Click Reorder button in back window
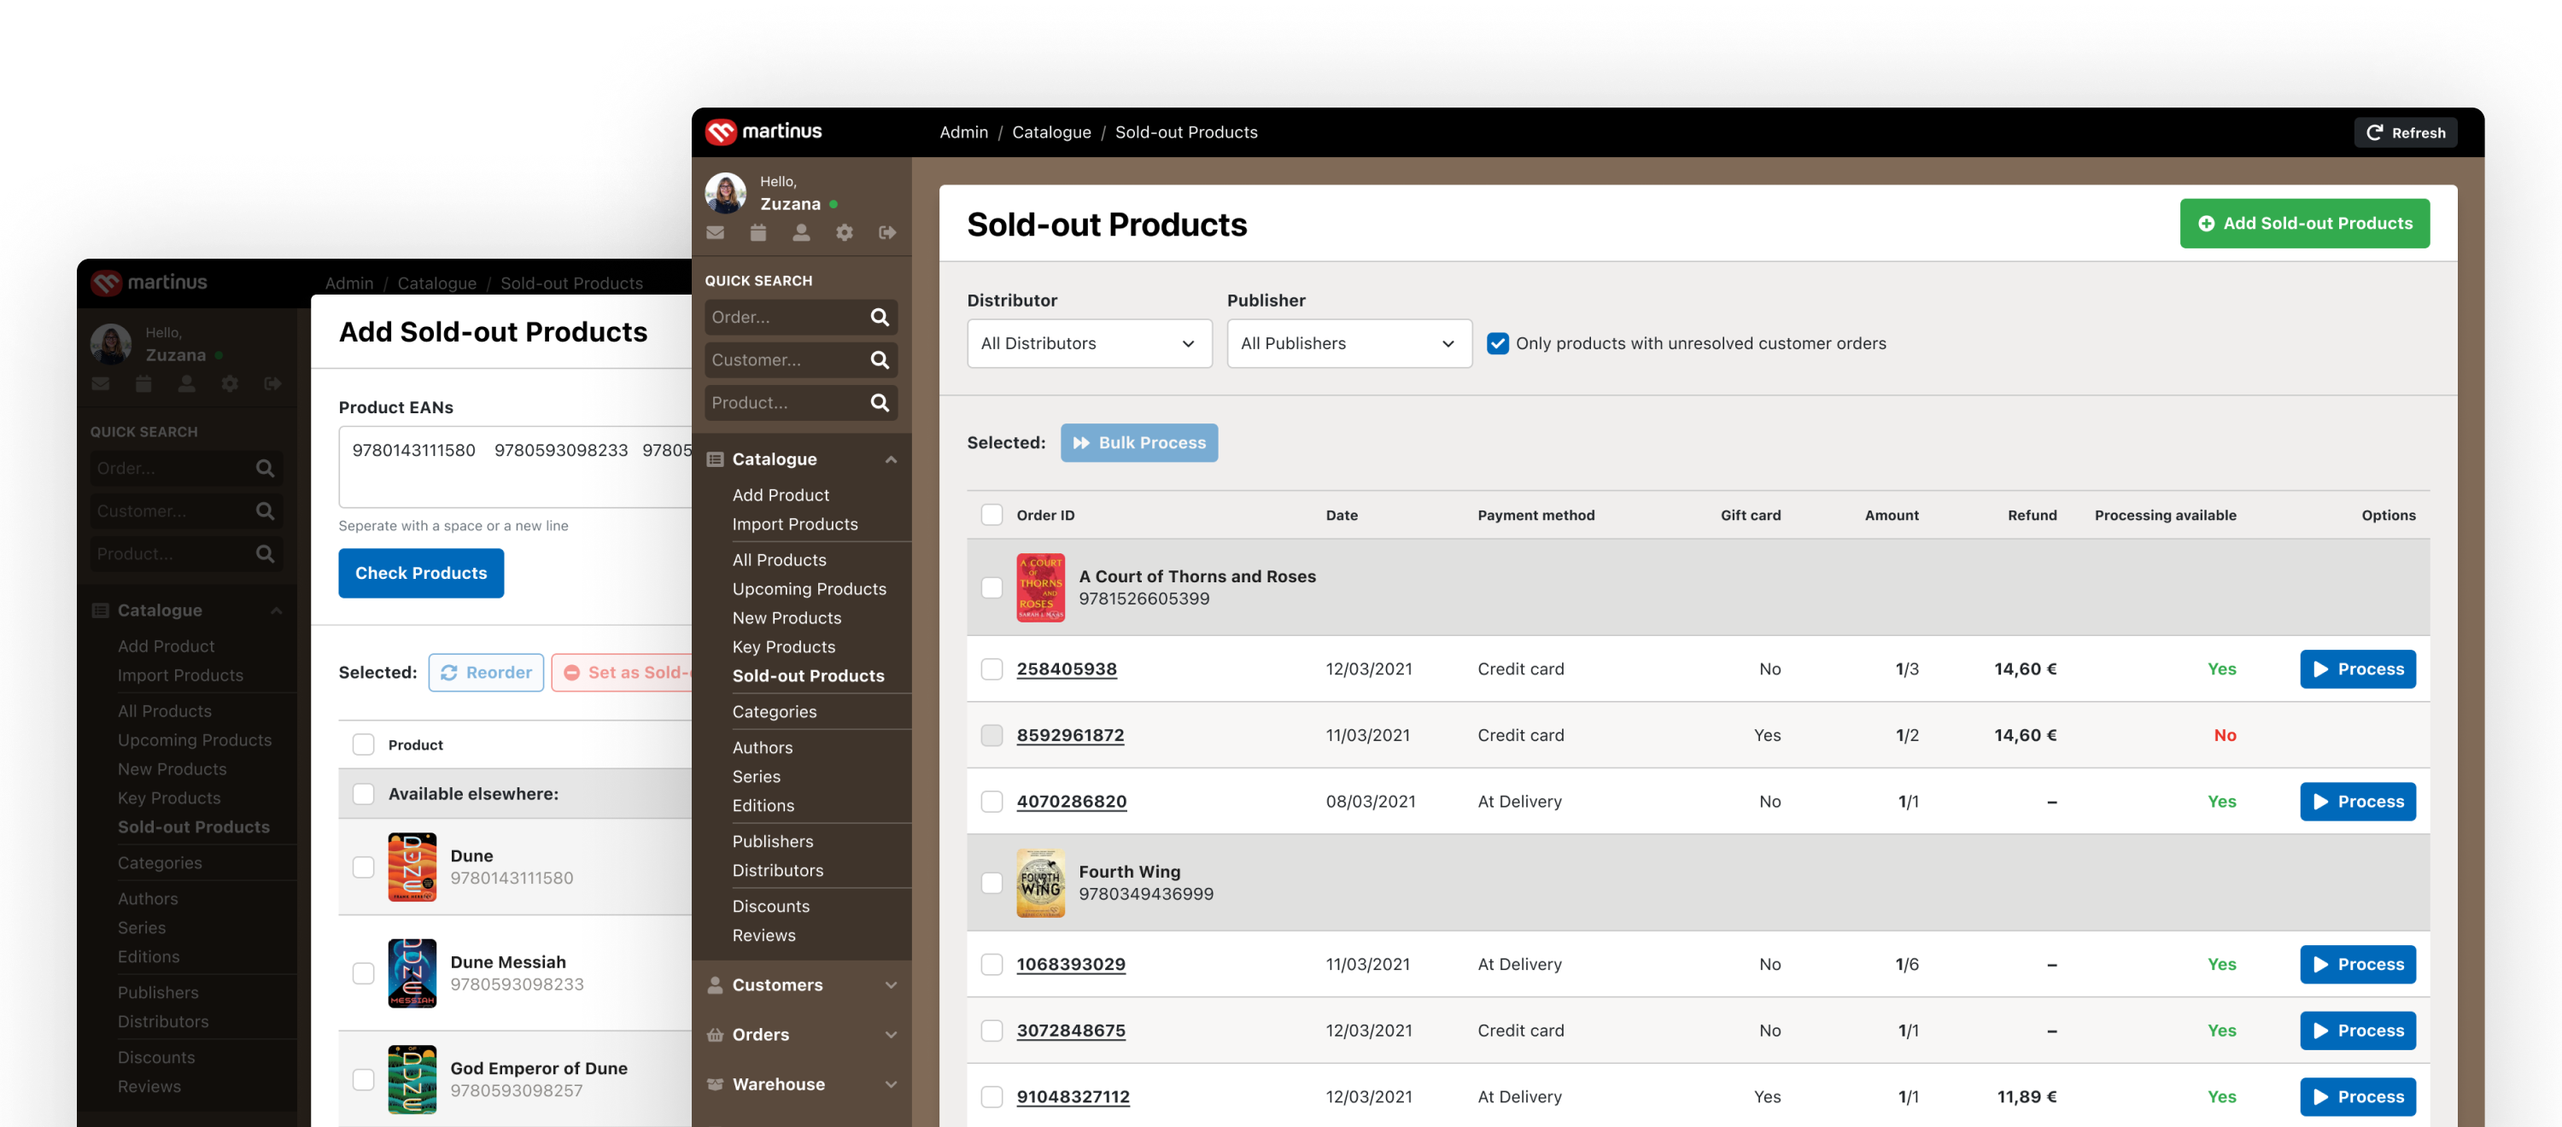 click(x=485, y=673)
